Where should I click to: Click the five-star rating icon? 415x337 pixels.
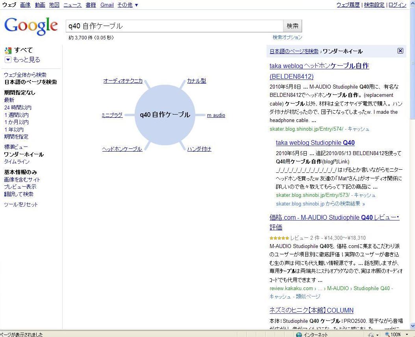(279, 238)
